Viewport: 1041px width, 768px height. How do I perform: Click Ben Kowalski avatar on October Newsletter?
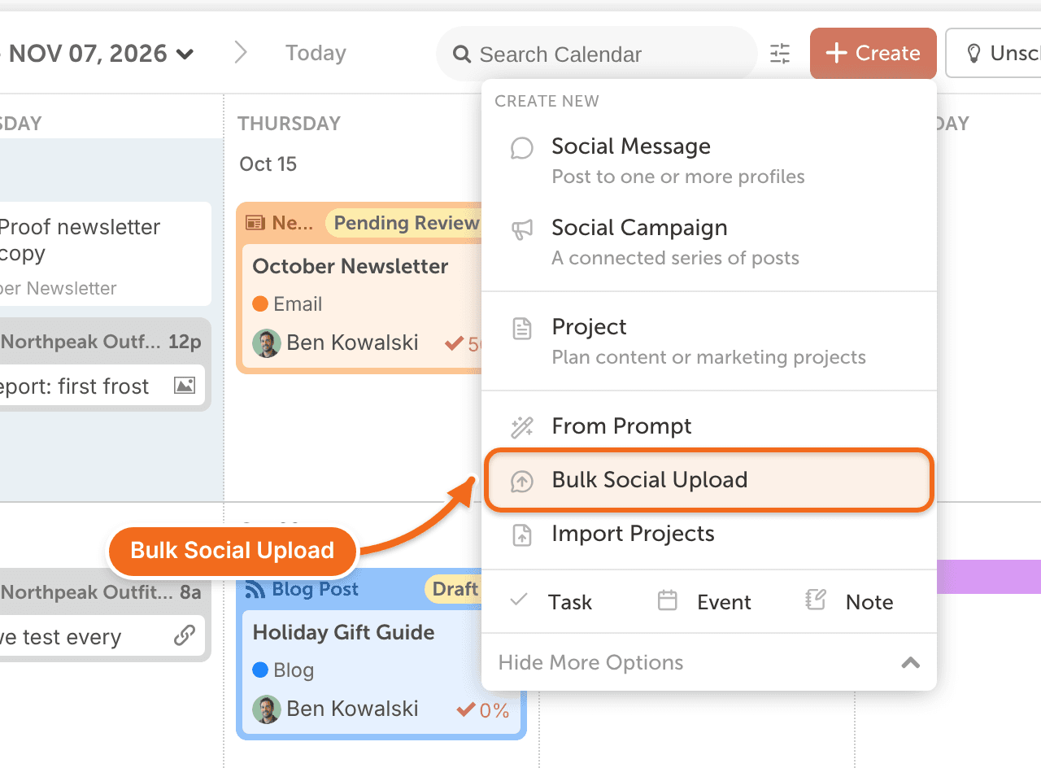point(266,343)
